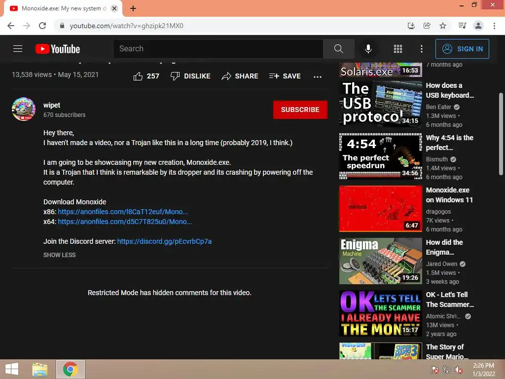Screen dimensions: 505x379
Task: Open the Discord server invite link
Action: [x=164, y=241]
